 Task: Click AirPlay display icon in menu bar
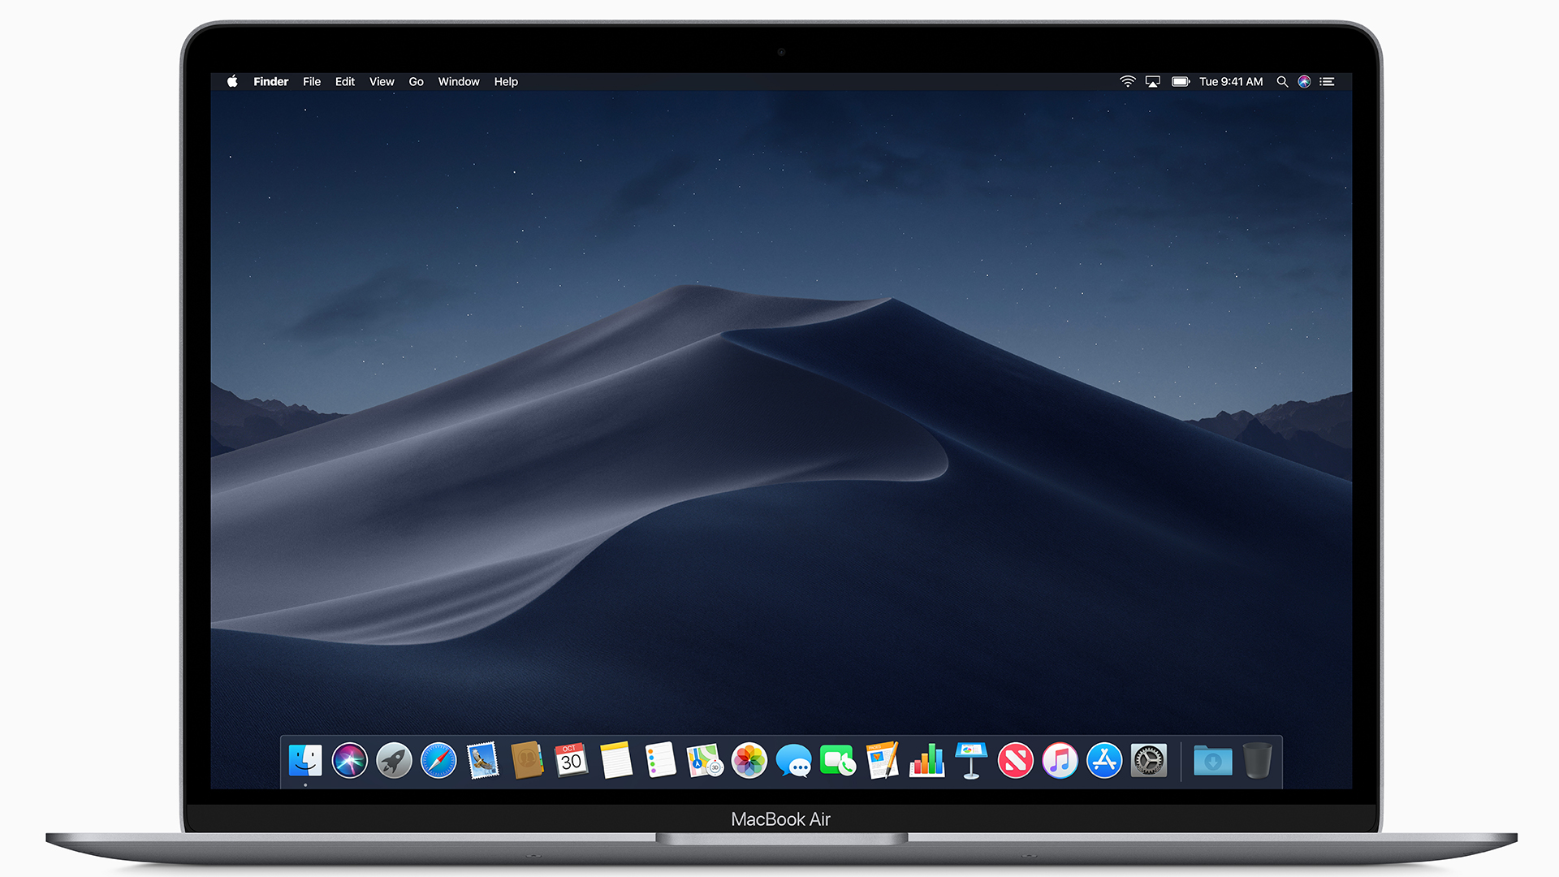point(1153,81)
